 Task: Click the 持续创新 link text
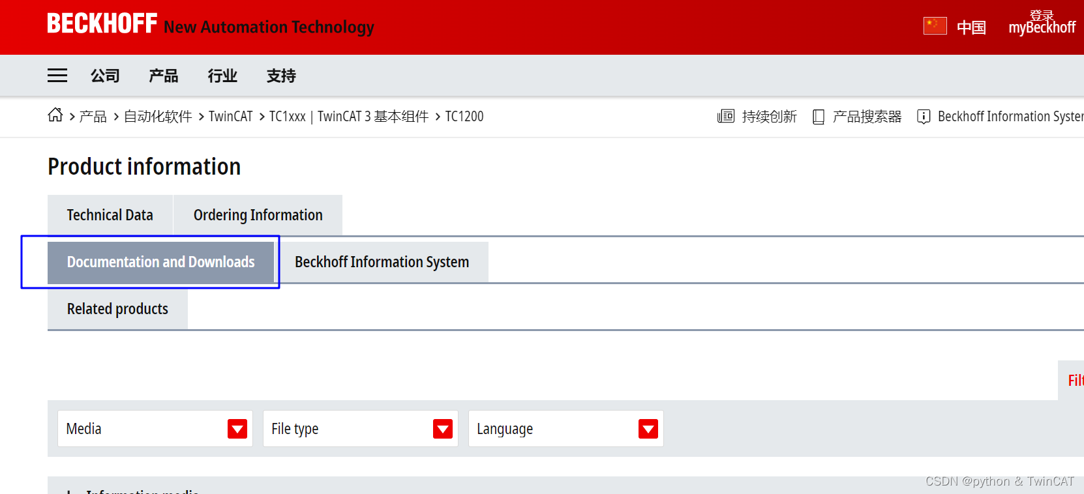coord(770,117)
